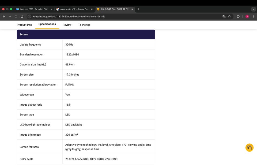Click the Screen type label
Screen dimensions: 257x167
[x=27, y=114]
